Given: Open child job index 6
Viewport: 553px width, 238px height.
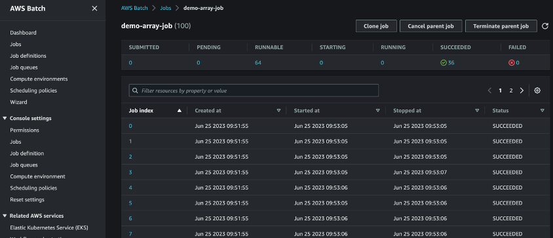Looking at the screenshot, I should coord(130,218).
